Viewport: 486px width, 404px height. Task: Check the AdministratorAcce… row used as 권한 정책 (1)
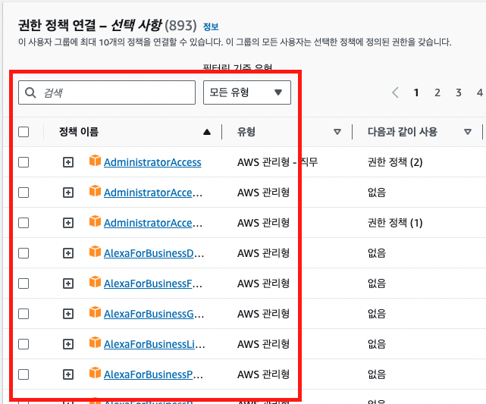24,223
